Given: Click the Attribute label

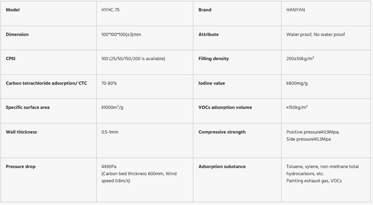Looking at the screenshot, I should (209, 34).
